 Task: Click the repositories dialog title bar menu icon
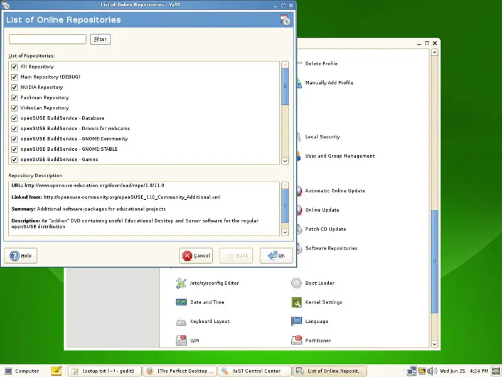click(x=6, y=5)
